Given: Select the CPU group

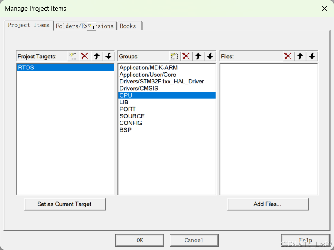Looking at the screenshot, I should pos(167,95).
